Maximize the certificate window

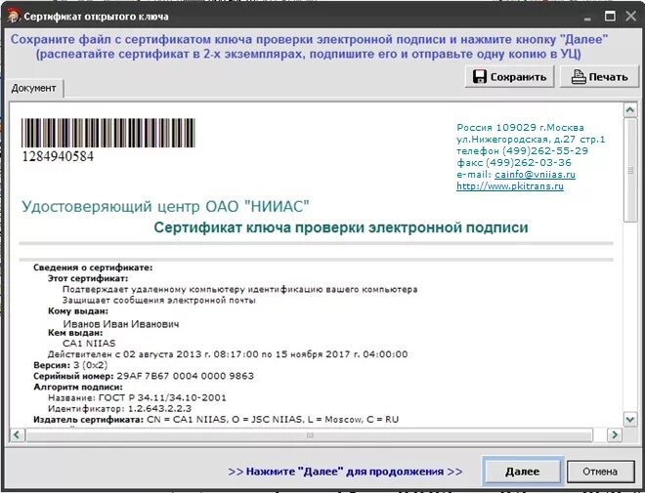(x=610, y=17)
